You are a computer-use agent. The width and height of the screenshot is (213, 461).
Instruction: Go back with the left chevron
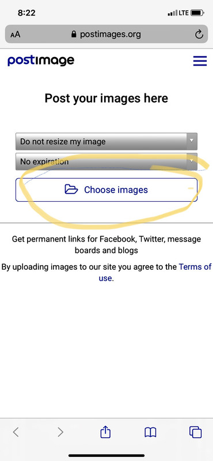[16, 432]
